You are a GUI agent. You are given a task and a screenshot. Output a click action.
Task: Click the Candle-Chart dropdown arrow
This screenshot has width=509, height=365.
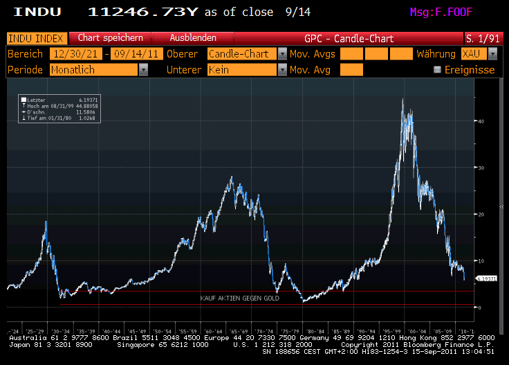(x=282, y=54)
